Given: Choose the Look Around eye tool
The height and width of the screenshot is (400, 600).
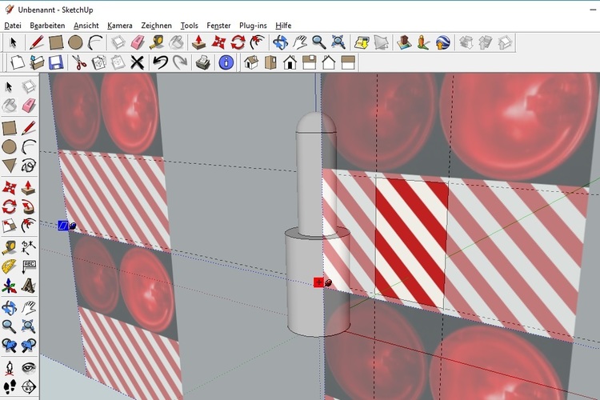Looking at the screenshot, I should pyautogui.click(x=29, y=368).
